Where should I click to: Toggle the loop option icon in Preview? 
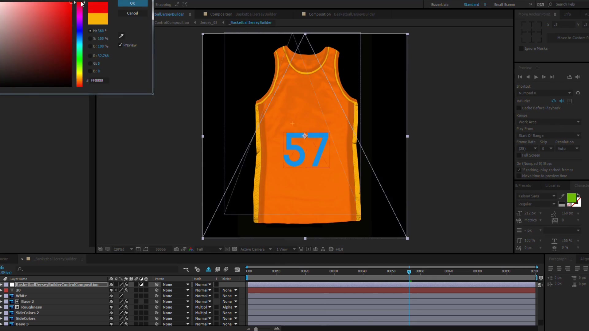pyautogui.click(x=570, y=77)
